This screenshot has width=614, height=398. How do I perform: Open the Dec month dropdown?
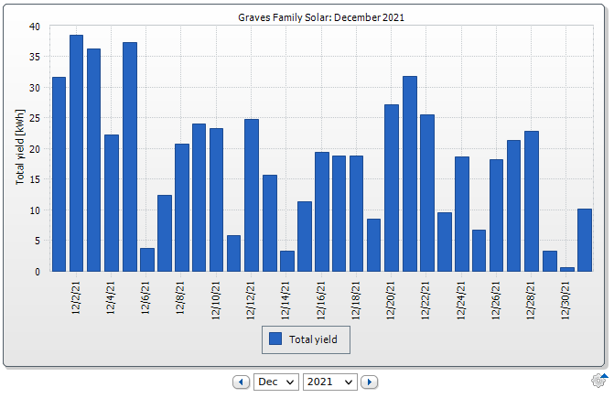pyautogui.click(x=276, y=382)
